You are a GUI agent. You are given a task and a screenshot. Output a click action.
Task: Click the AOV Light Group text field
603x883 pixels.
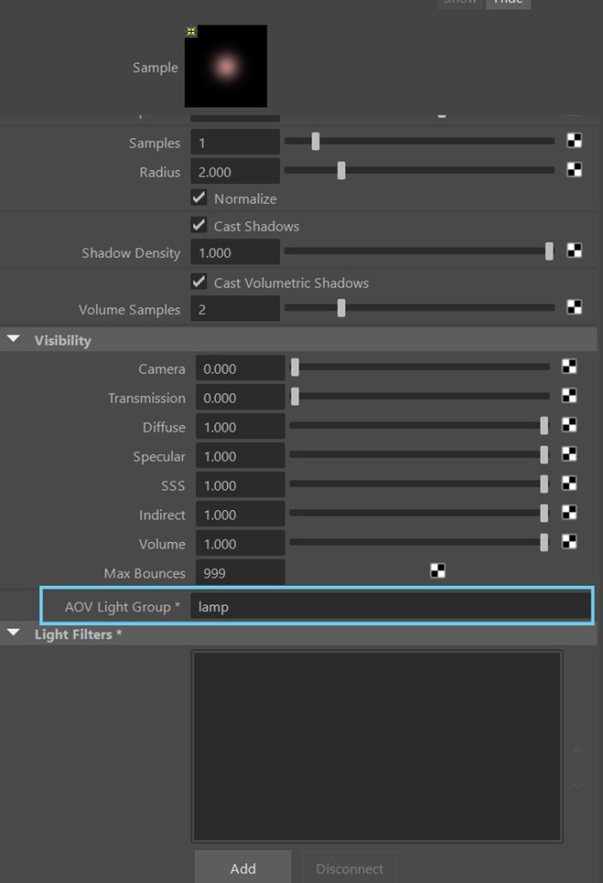pyautogui.click(x=390, y=607)
